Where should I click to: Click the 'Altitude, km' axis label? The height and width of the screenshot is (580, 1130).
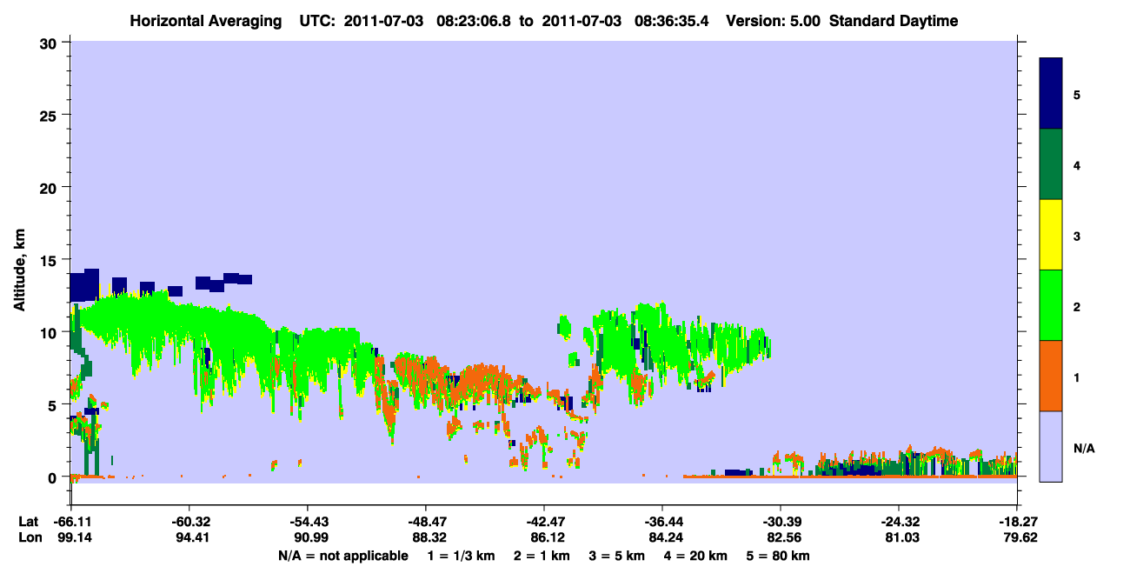(x=19, y=271)
